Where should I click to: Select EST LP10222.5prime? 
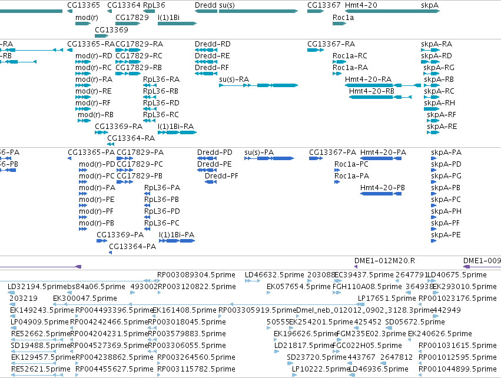coord(321,369)
